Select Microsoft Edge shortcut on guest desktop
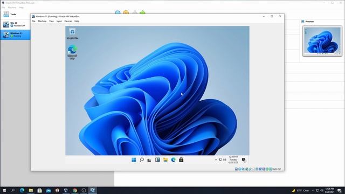This screenshot has width=345, height=194. pos(72,52)
